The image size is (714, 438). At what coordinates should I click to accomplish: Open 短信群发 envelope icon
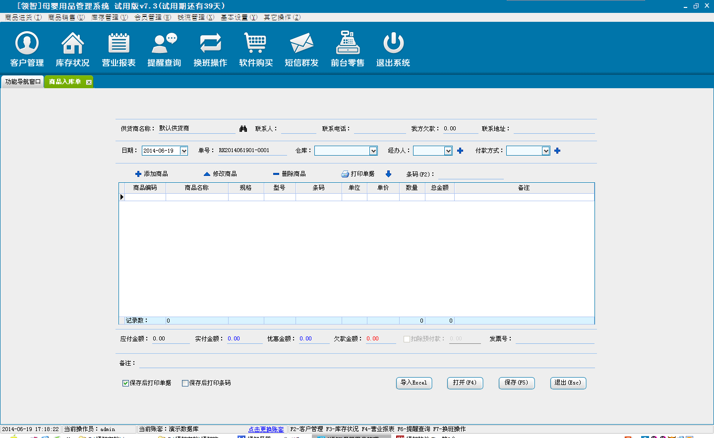pyautogui.click(x=301, y=43)
